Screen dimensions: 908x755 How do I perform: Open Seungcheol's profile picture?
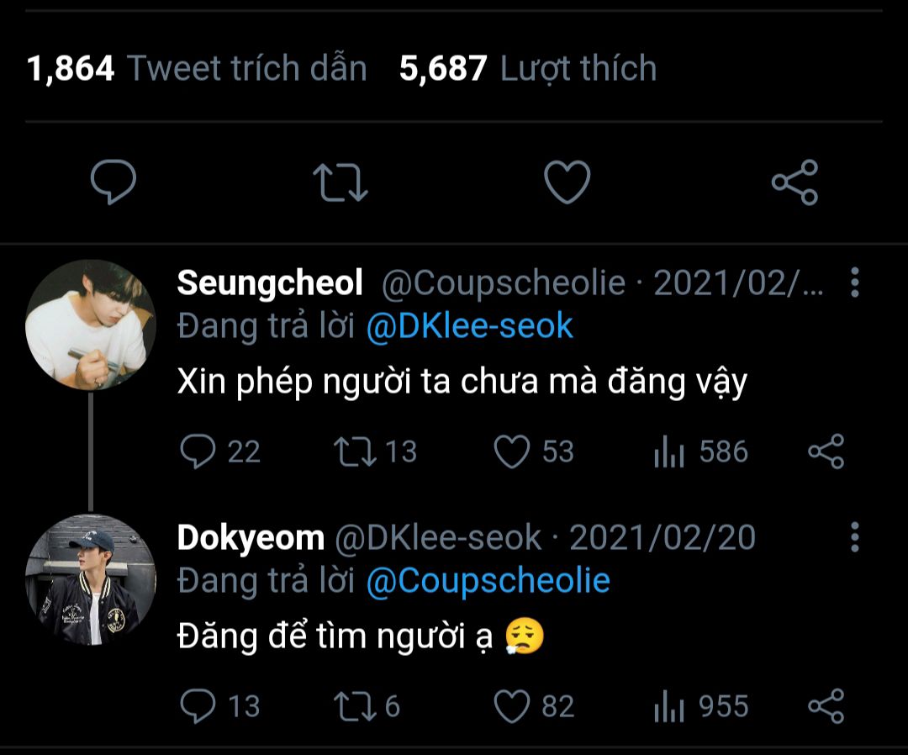[x=91, y=325]
